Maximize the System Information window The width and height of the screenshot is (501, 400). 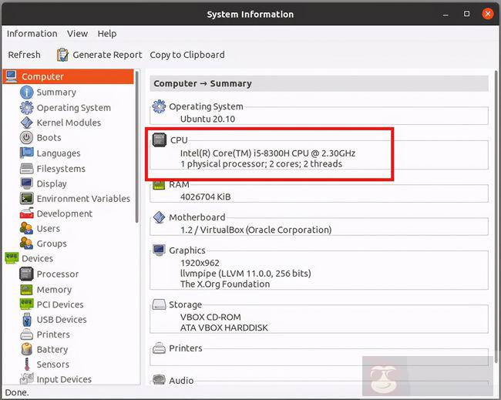coord(466,14)
